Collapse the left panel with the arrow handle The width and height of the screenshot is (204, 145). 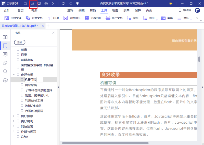[x=58, y=87]
